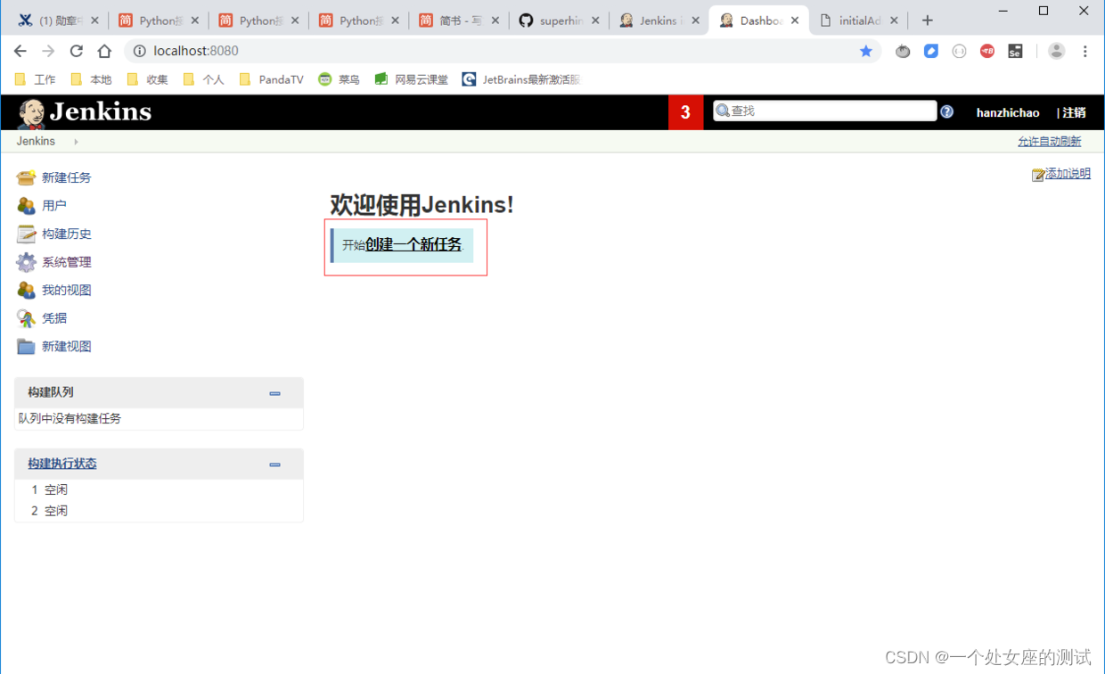Viewport: 1105px width, 674px height.
Task: Log out via the 注销 link
Action: click(1074, 112)
